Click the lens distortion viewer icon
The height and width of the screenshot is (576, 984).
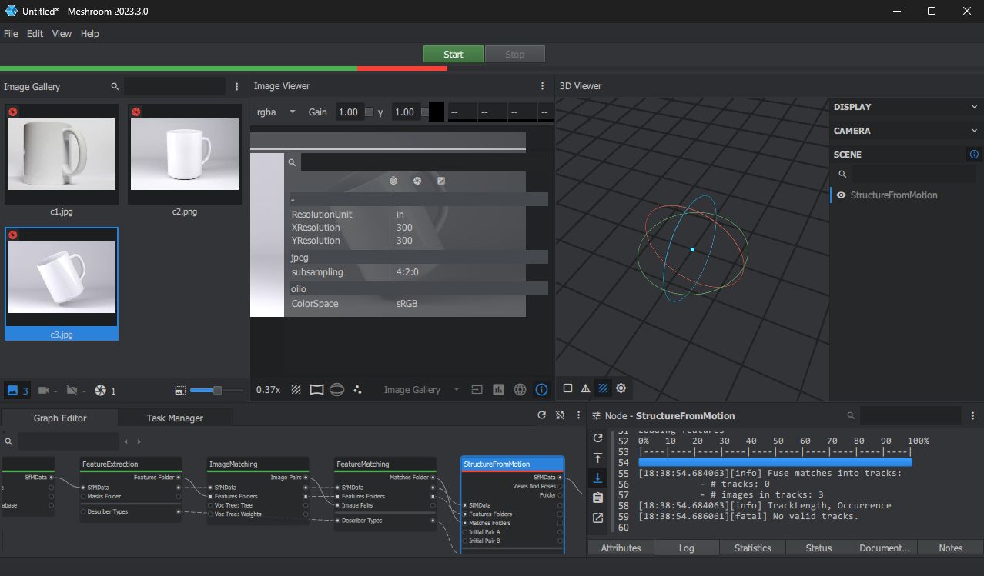[316, 390]
